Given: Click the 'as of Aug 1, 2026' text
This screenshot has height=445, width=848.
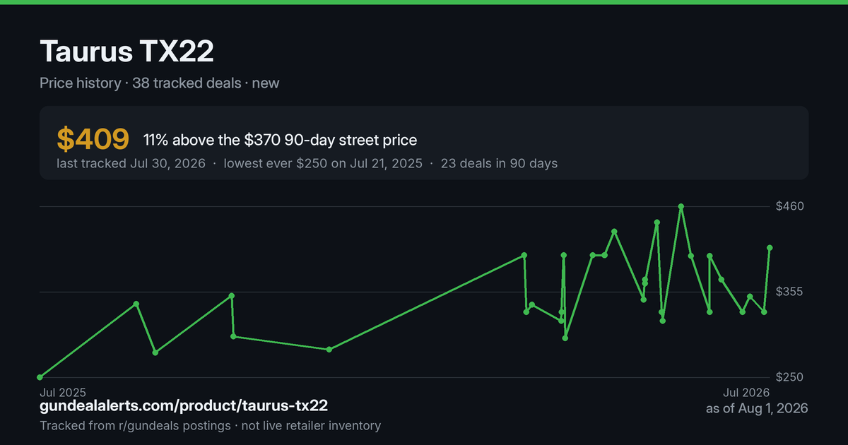Looking at the screenshot, I should click(x=757, y=409).
